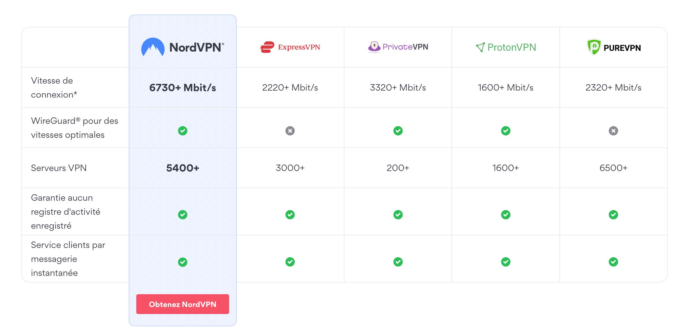
Task: Click ProtonVPN's no-log guarantee checkmark
Action: point(506,215)
